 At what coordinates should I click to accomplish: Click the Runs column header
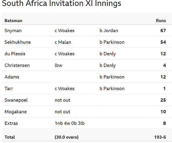click(161, 21)
